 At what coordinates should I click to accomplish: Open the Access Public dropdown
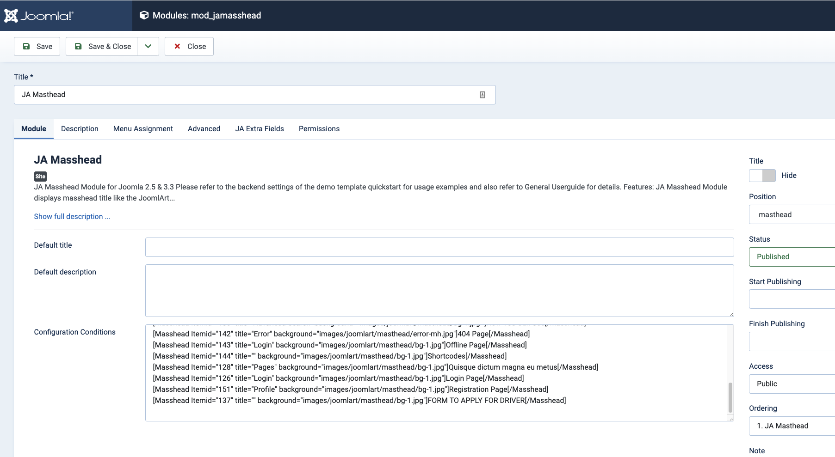792,384
